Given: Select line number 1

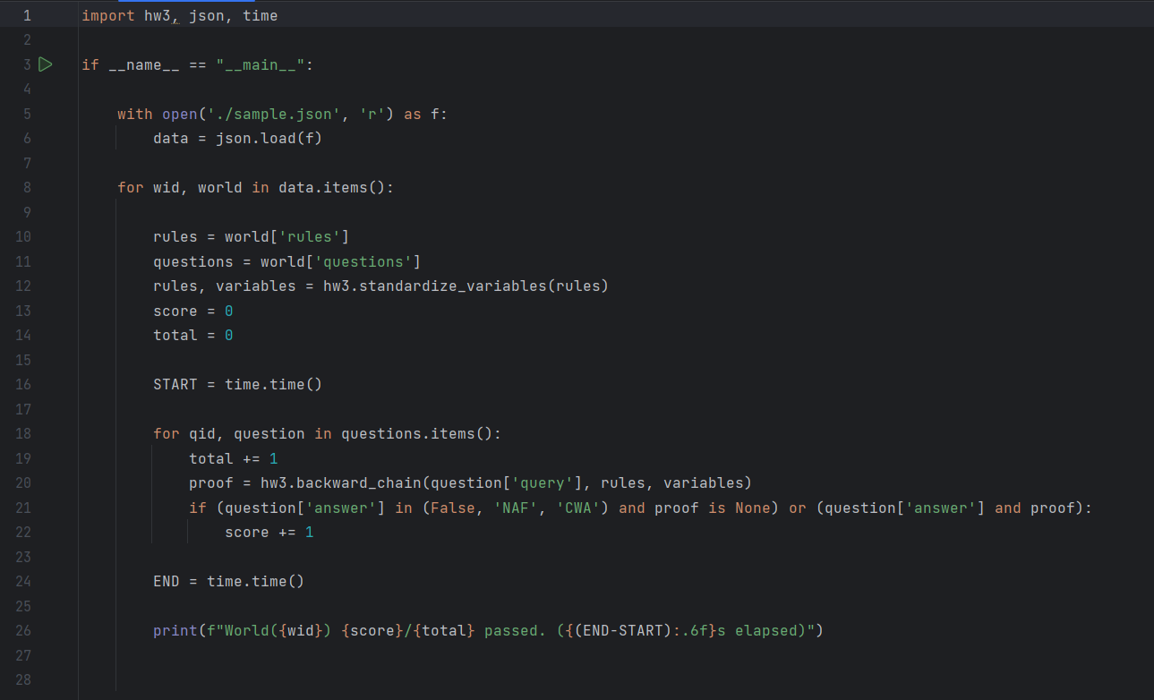Looking at the screenshot, I should (27, 14).
